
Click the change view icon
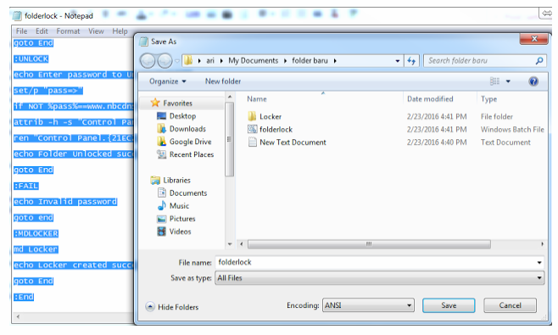[x=494, y=81]
